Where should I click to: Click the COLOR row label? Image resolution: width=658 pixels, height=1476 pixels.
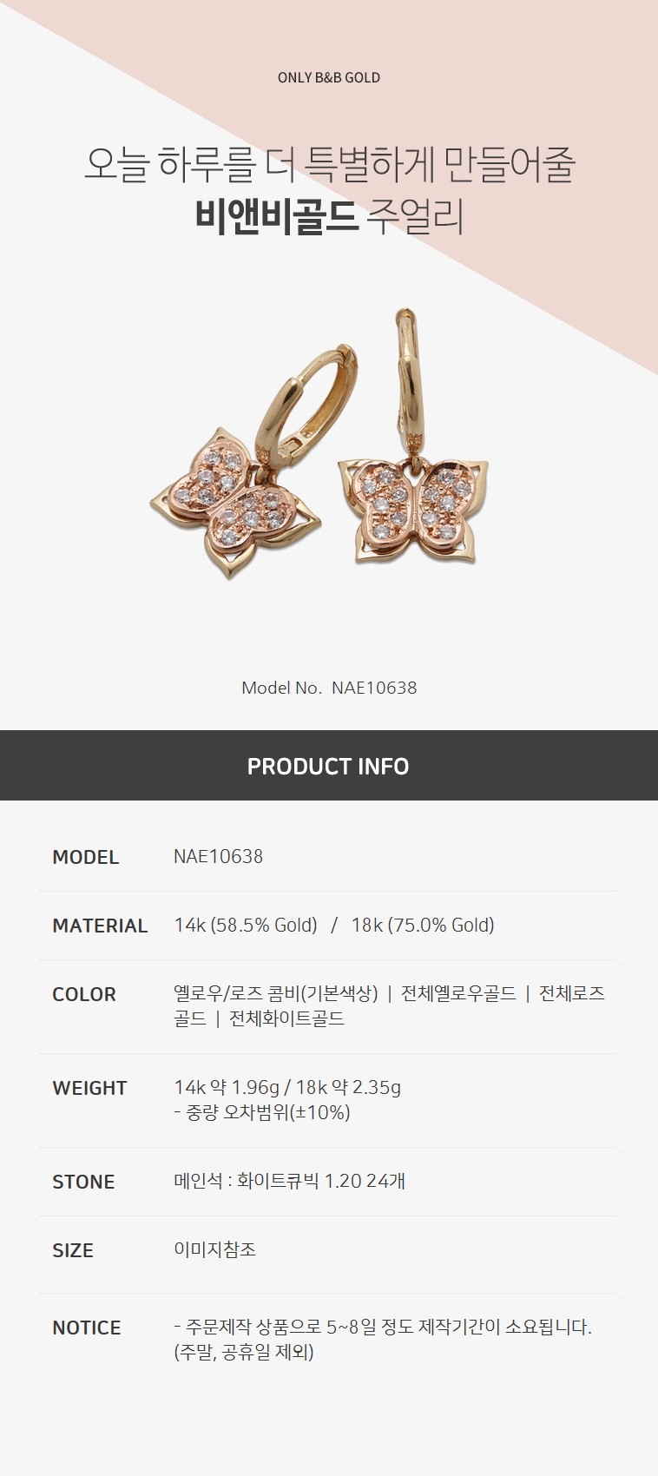84,994
